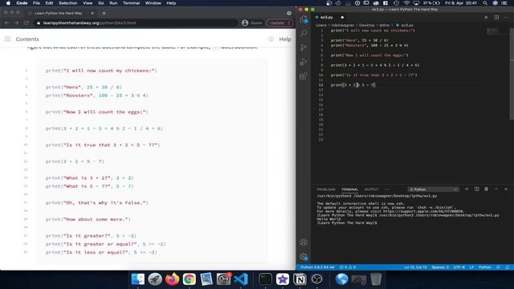Switch to the OUTPUT panel tab
The height and width of the screenshot is (289, 514).
click(371, 189)
